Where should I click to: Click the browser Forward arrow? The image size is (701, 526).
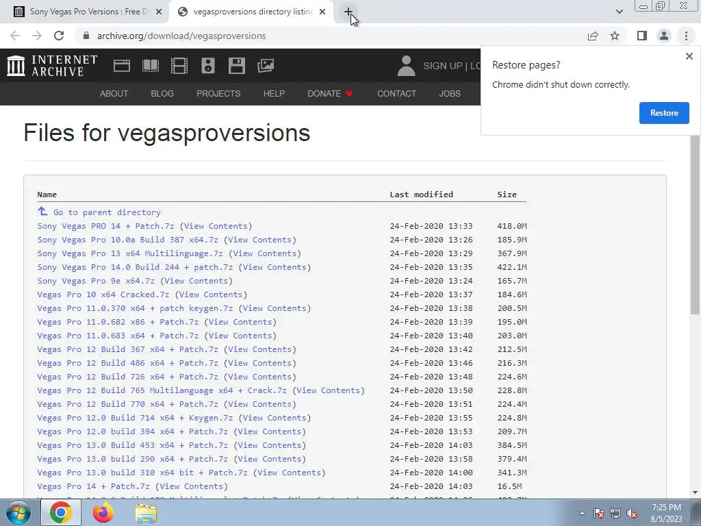[x=37, y=36]
